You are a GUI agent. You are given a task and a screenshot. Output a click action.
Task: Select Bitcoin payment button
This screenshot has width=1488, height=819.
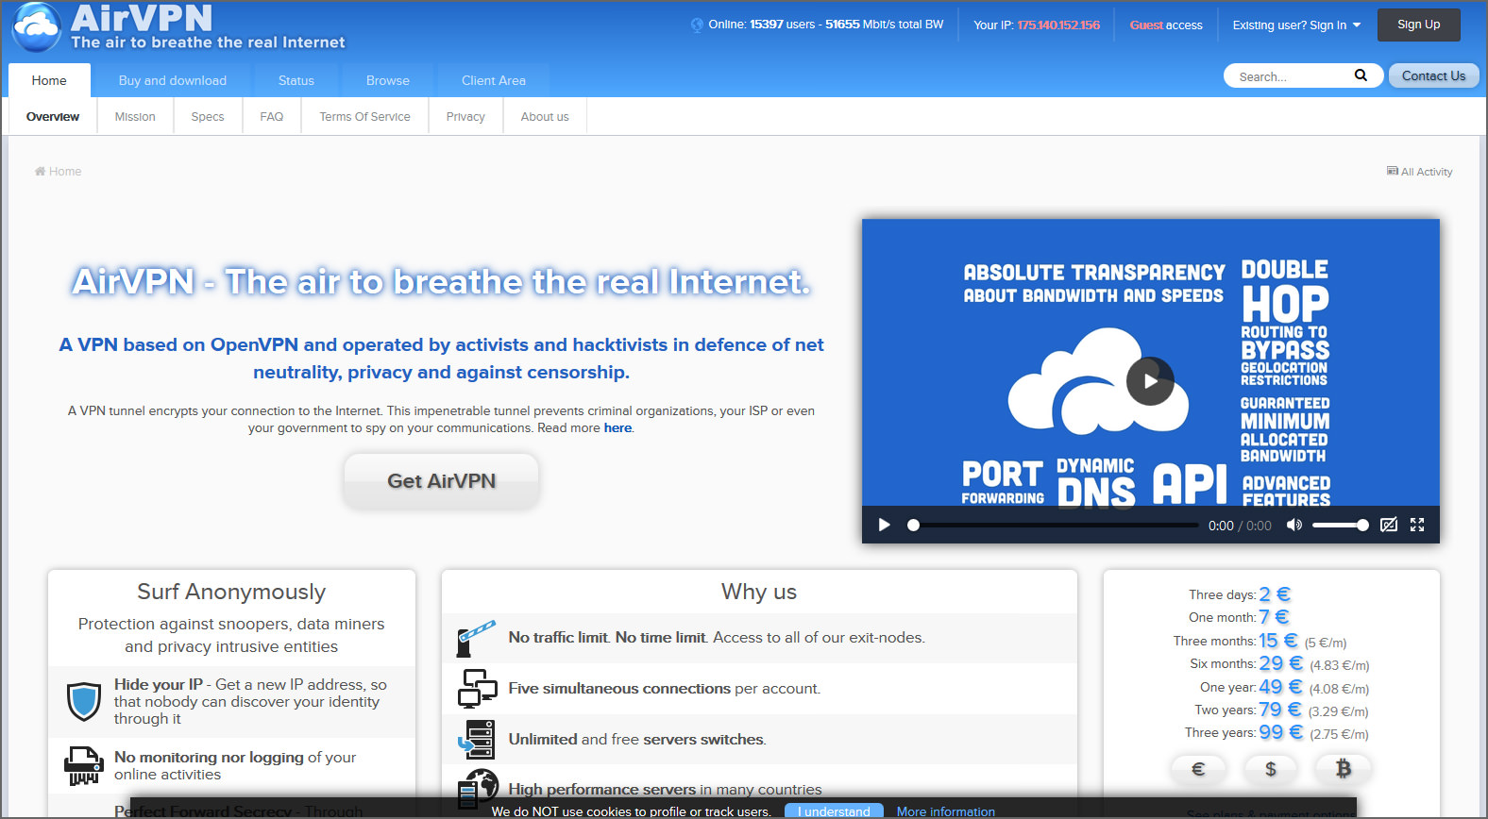click(x=1344, y=769)
